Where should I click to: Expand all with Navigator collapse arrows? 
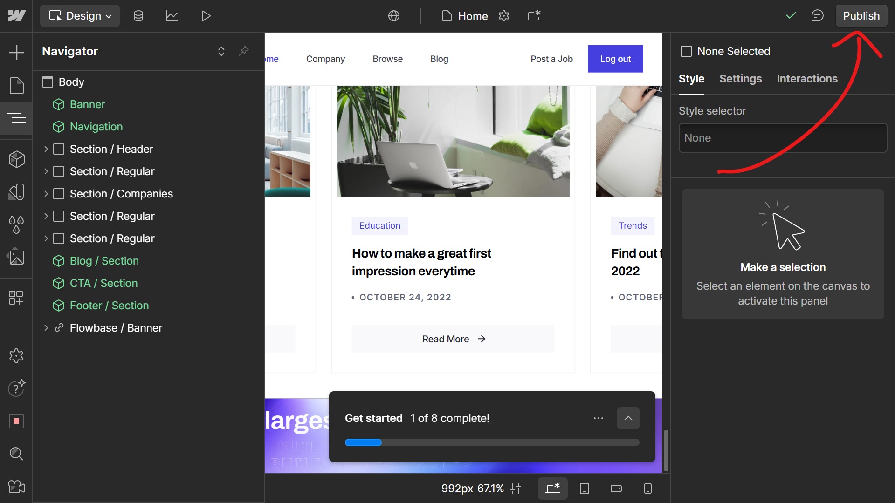pos(221,51)
